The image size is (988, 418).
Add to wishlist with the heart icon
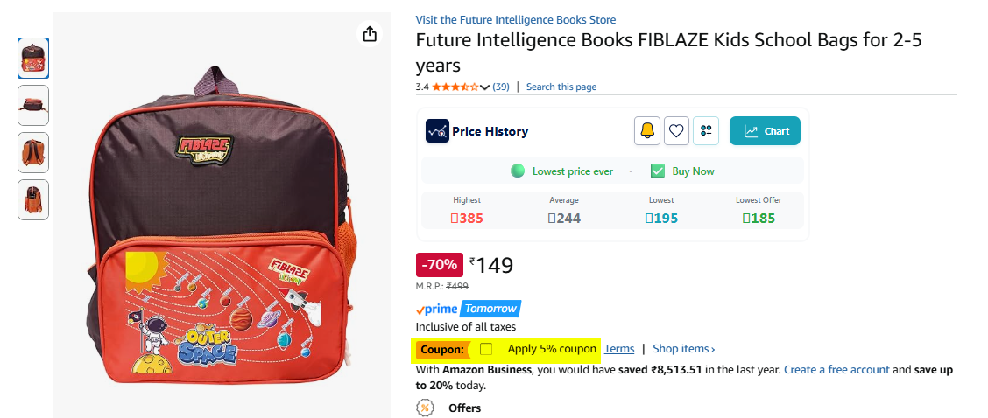(x=676, y=131)
